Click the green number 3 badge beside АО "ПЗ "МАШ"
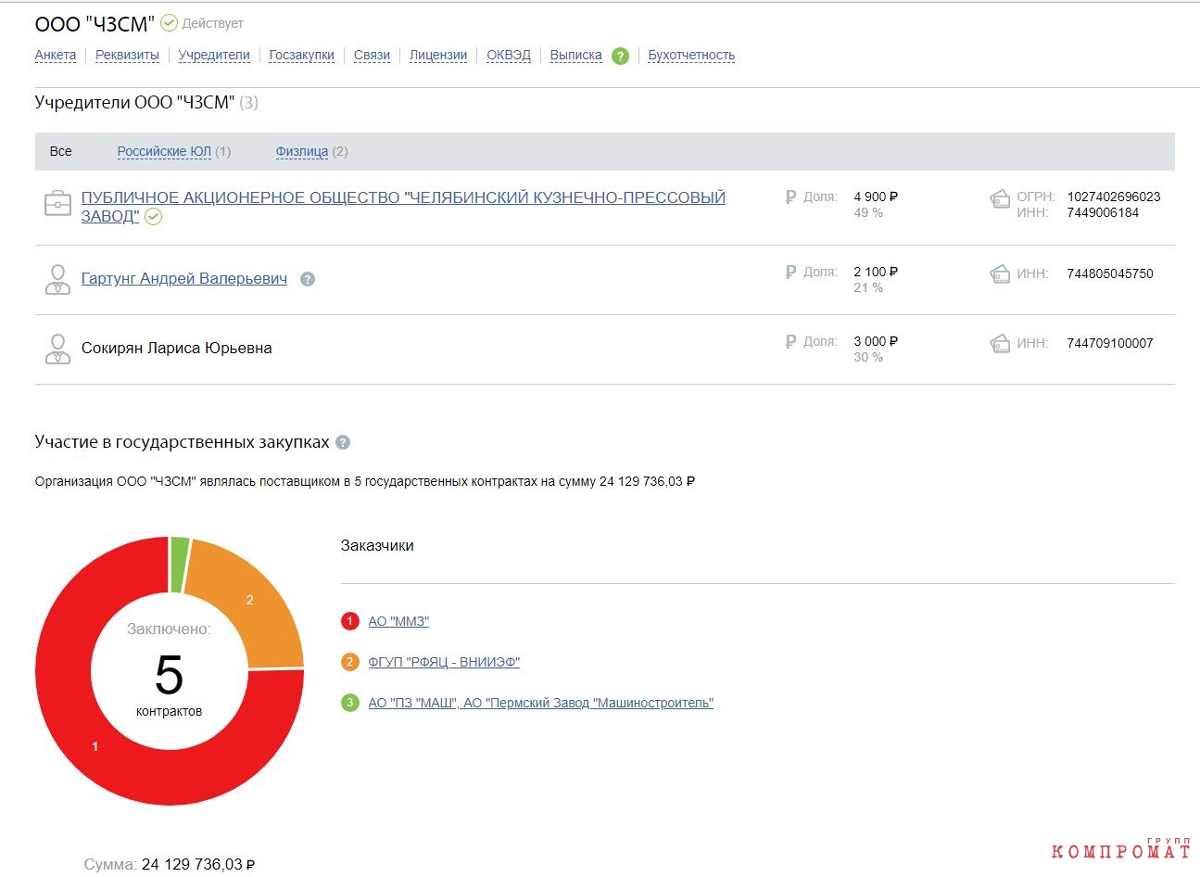The image size is (1200, 877). click(349, 703)
